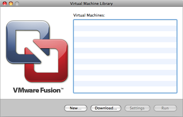The image size is (183, 117).
Task: Click the Settings button
Action: 137,108
